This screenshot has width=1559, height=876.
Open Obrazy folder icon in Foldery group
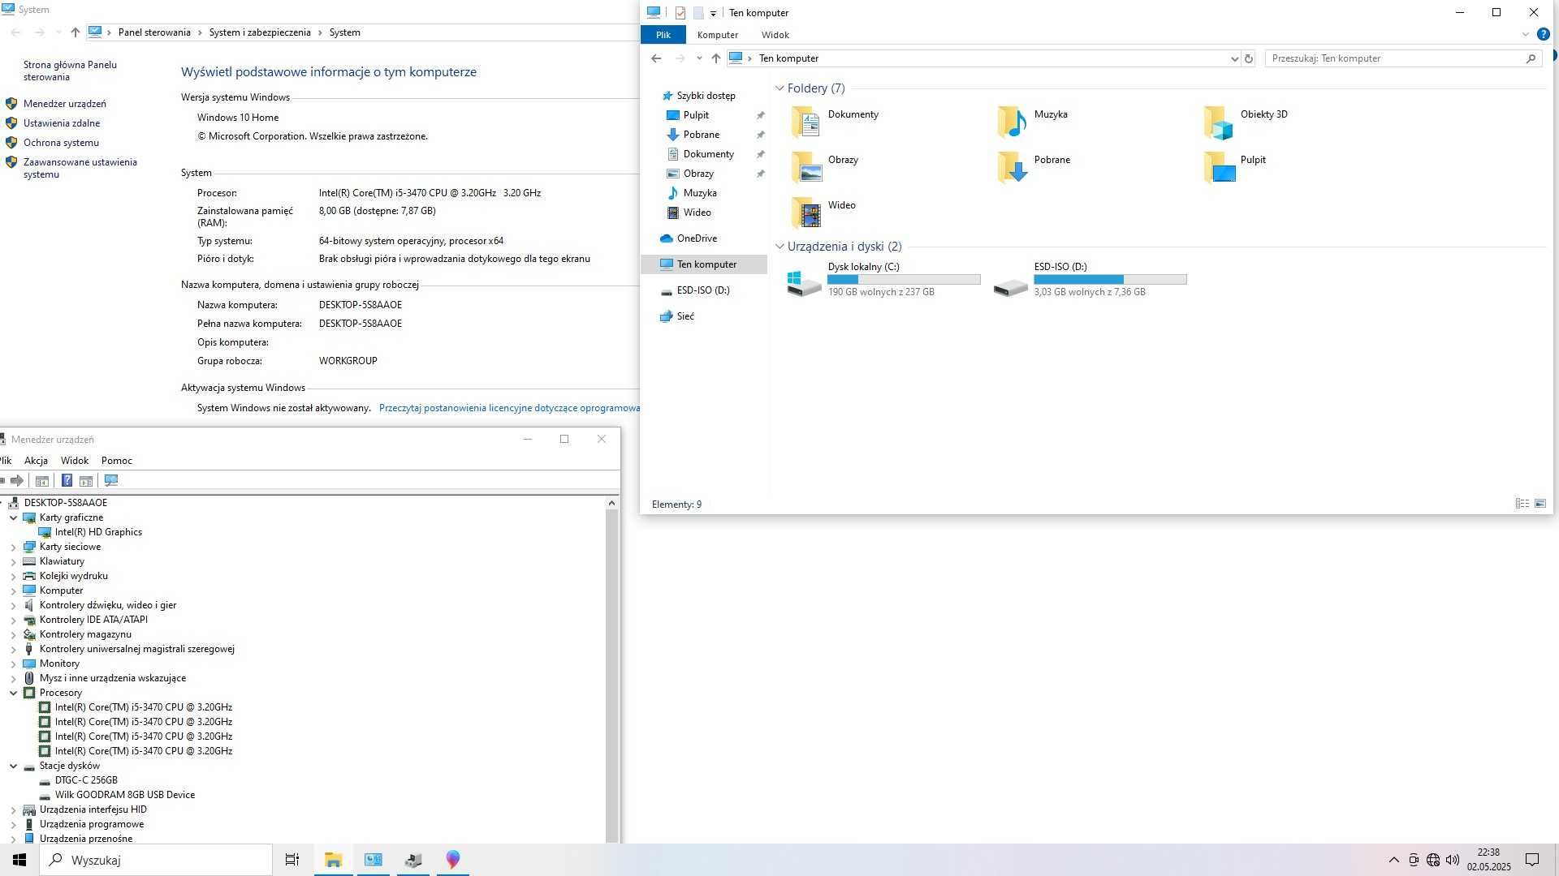tap(806, 167)
